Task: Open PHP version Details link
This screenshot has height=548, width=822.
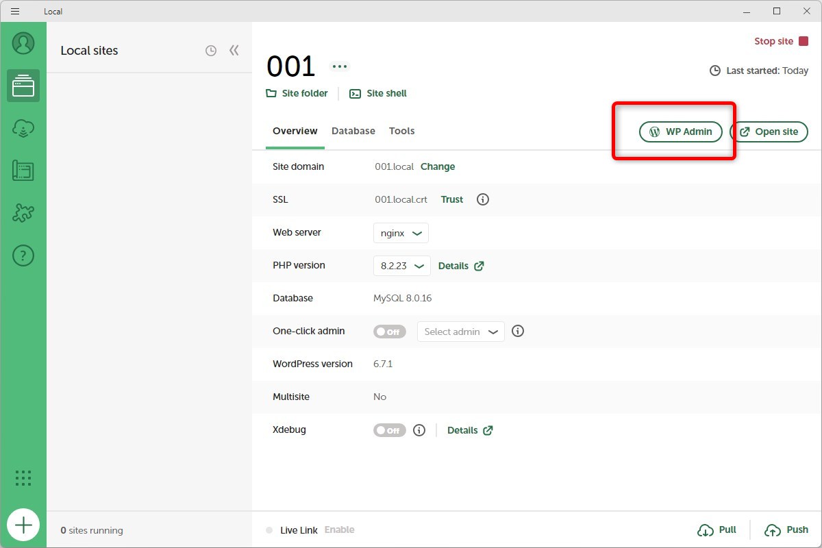Action: pyautogui.click(x=461, y=266)
